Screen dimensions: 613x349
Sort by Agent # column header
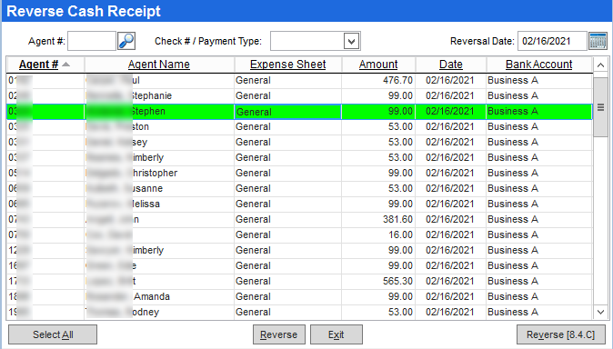pos(39,65)
